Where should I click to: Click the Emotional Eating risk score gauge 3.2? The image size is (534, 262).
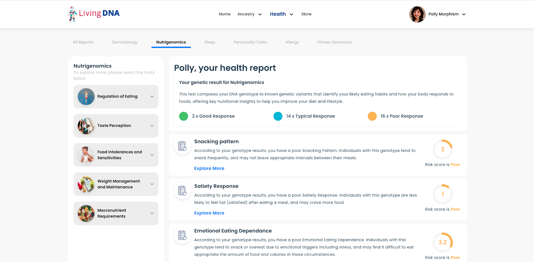tap(443, 242)
